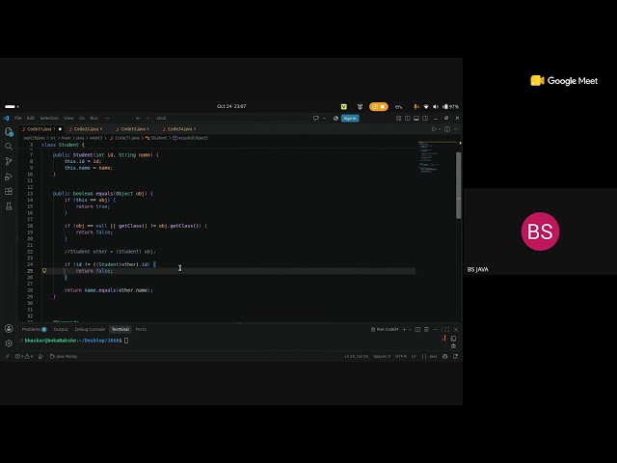Screen dimensions: 617x463
Task: Go back with the navigation arrow
Action: 138,118
